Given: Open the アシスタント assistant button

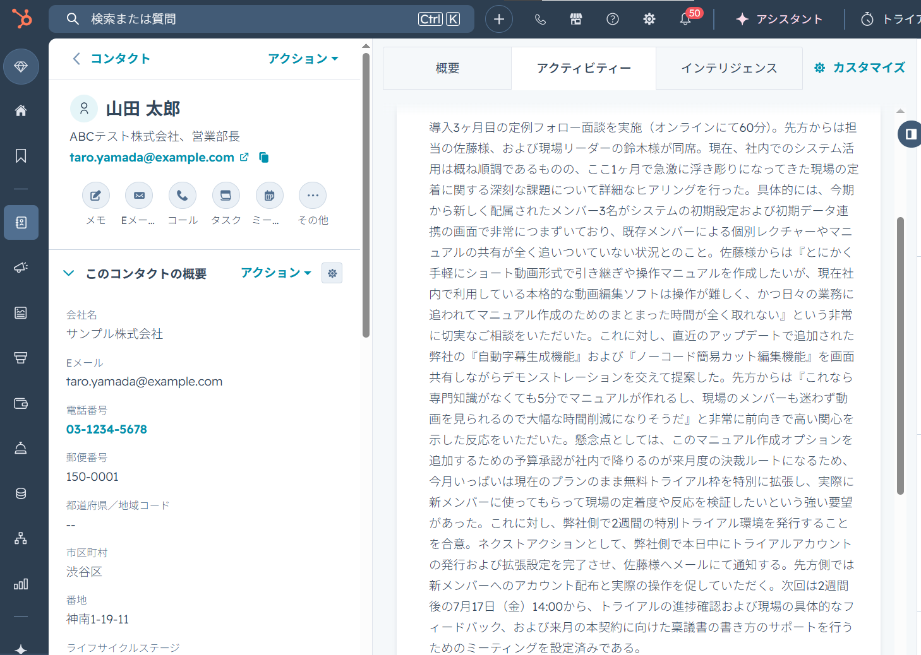Looking at the screenshot, I should pos(780,20).
